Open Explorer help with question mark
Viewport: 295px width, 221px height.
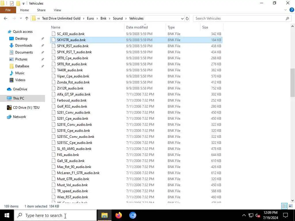(x=292, y=10)
